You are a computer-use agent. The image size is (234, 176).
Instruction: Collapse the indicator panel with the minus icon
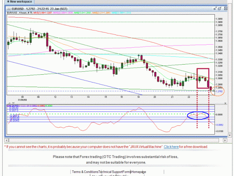13,103
